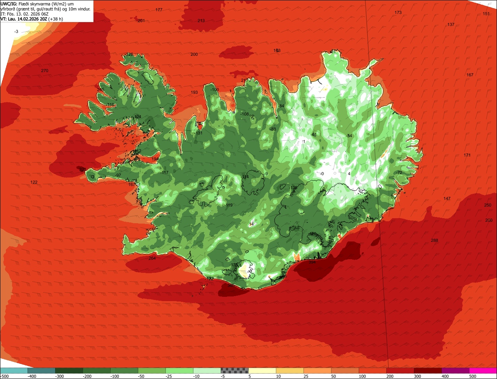Image resolution: width=497 pixels, height=379 pixels.
Task: Click the '201' flux value near the top
Action: 141,21
